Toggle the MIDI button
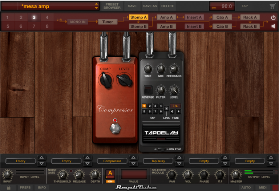 tap(263, 187)
